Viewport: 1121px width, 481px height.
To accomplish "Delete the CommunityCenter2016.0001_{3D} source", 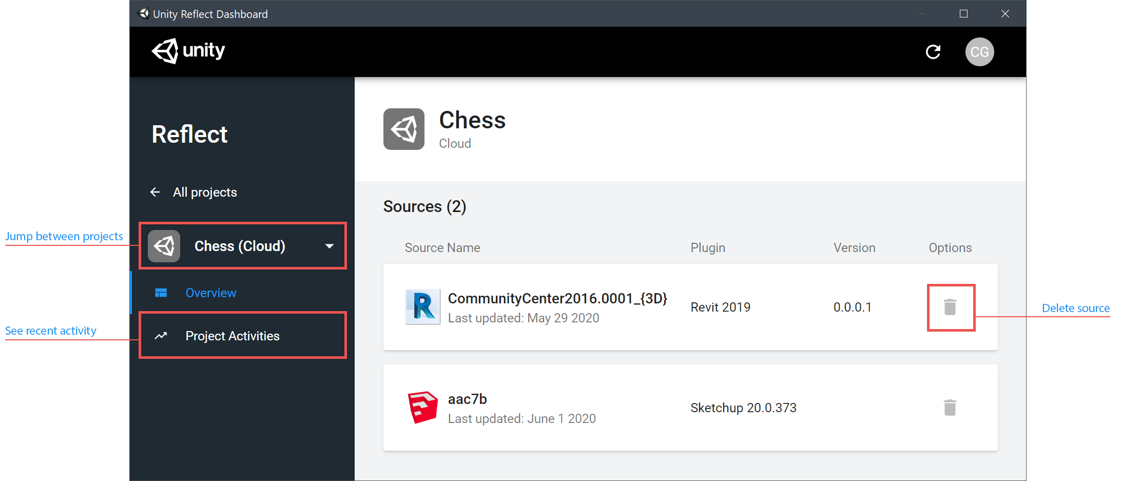I will pos(950,307).
